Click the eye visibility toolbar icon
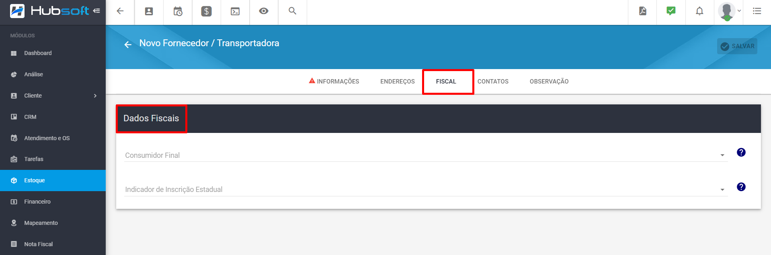 click(x=264, y=11)
